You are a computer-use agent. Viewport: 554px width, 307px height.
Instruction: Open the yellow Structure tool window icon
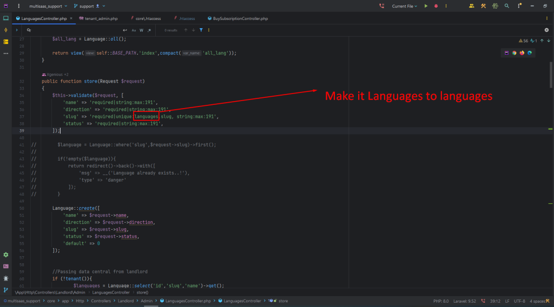pos(6,42)
